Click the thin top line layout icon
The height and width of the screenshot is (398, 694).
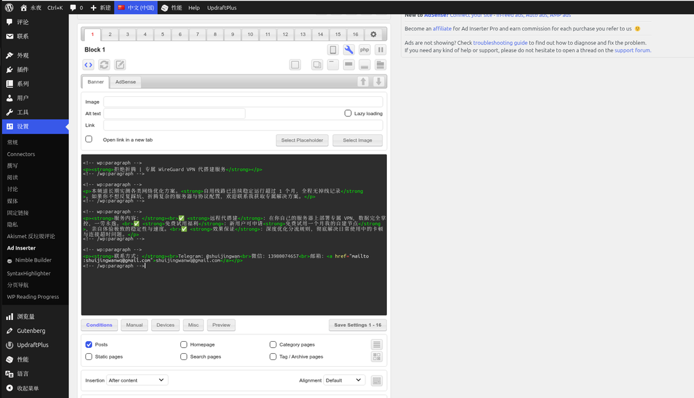(333, 64)
